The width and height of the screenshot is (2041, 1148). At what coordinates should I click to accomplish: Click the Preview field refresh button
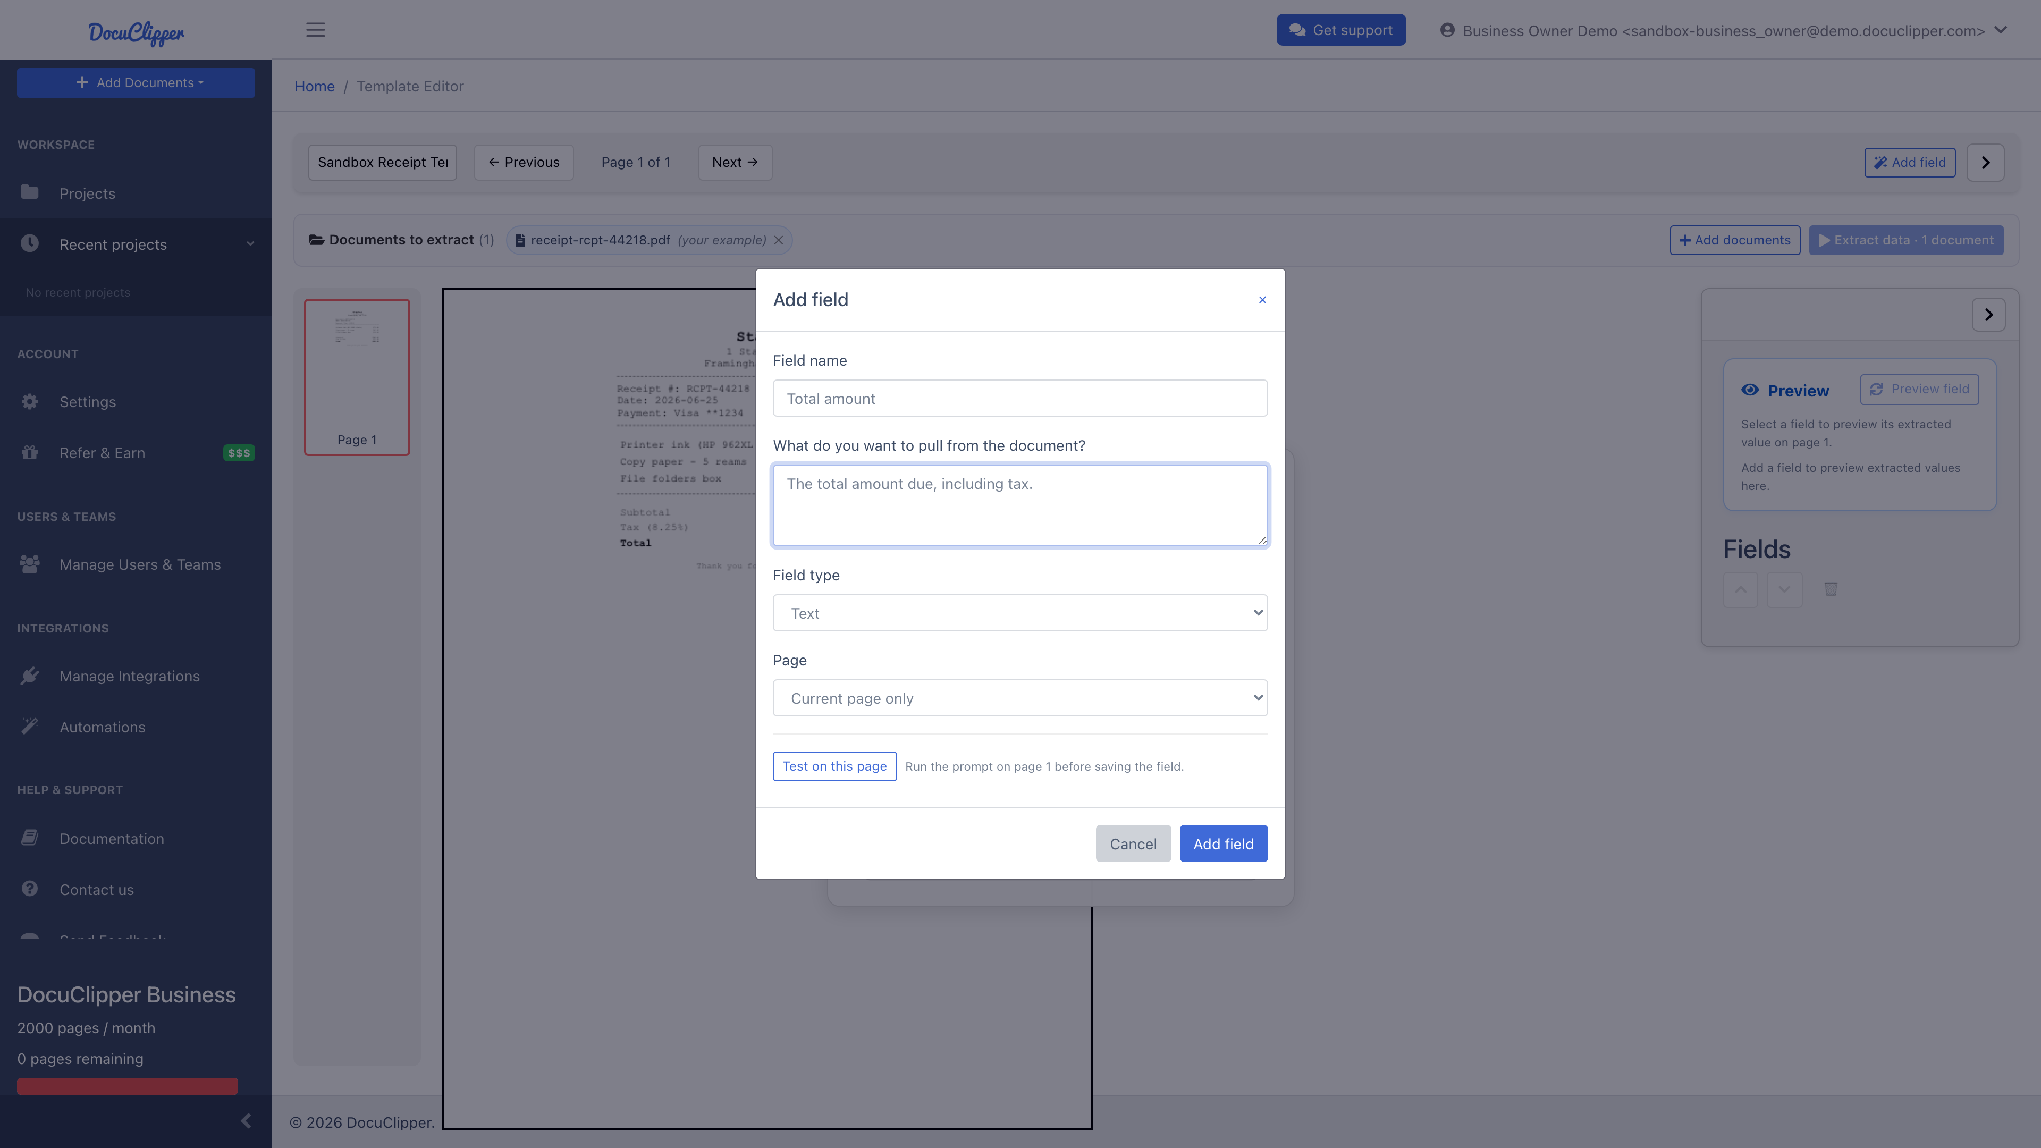click(x=1919, y=389)
